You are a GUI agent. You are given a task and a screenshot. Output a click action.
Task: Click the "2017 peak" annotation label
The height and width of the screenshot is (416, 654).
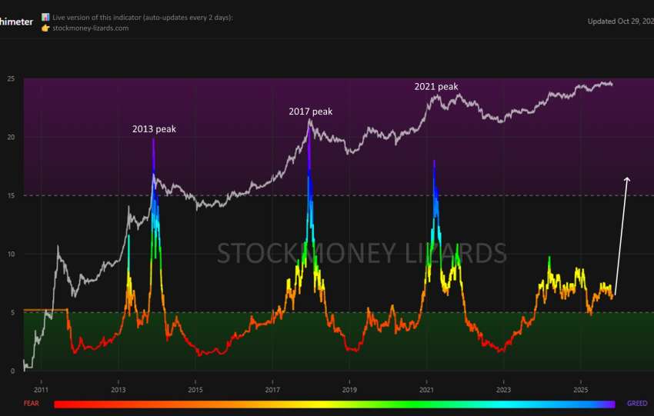310,111
